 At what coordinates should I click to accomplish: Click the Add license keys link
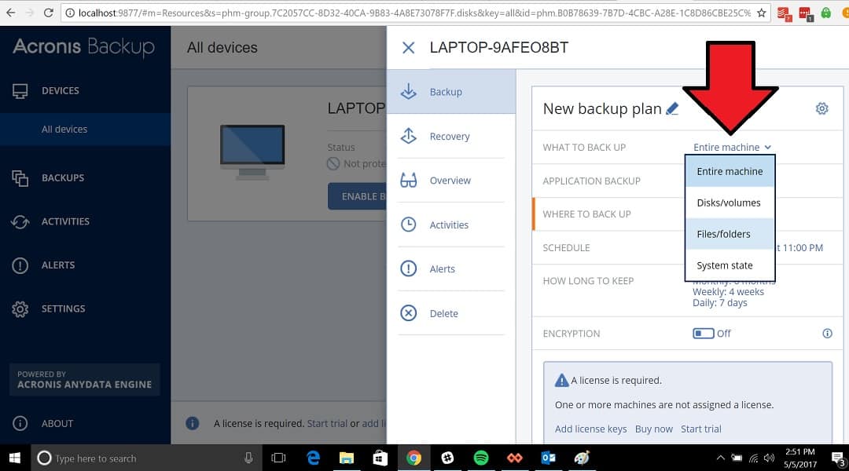coord(590,429)
